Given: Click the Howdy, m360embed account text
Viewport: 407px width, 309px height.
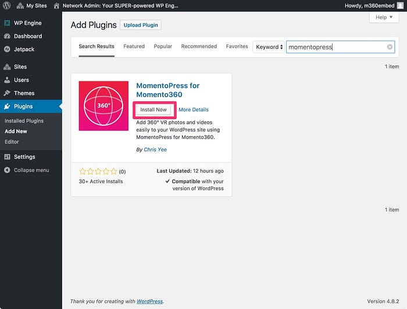Looking at the screenshot, I should click(370, 6).
